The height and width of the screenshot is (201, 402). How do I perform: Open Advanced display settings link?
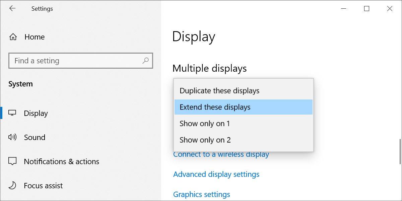pyautogui.click(x=216, y=175)
